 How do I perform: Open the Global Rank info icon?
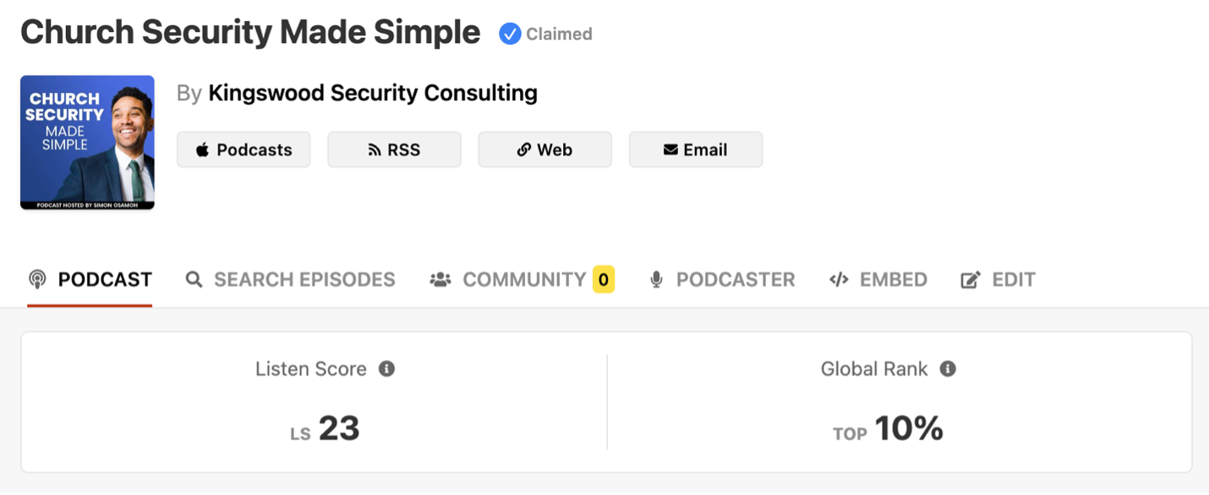(x=948, y=369)
